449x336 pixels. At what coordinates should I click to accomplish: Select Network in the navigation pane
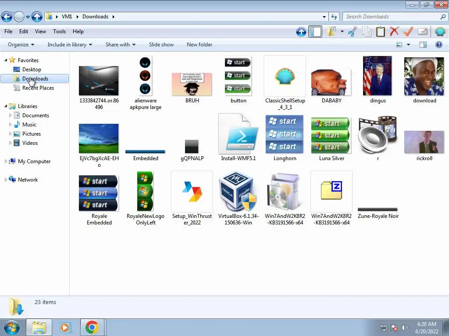(28, 180)
